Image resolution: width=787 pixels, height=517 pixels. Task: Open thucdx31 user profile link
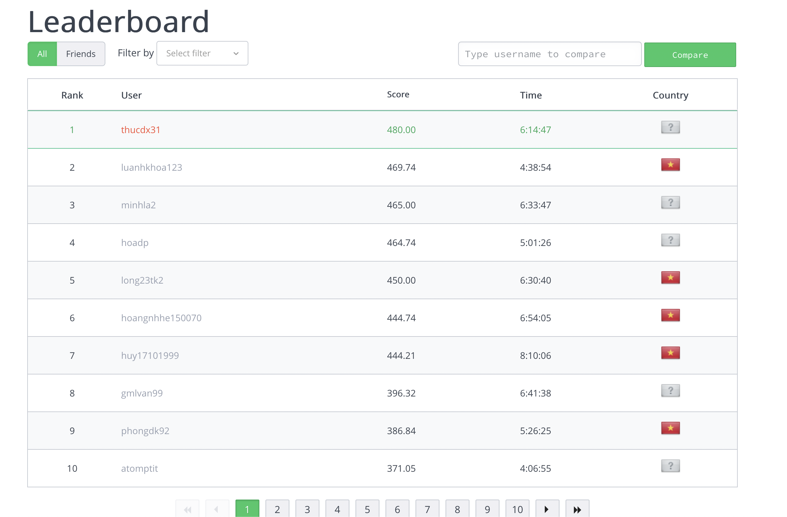point(141,130)
